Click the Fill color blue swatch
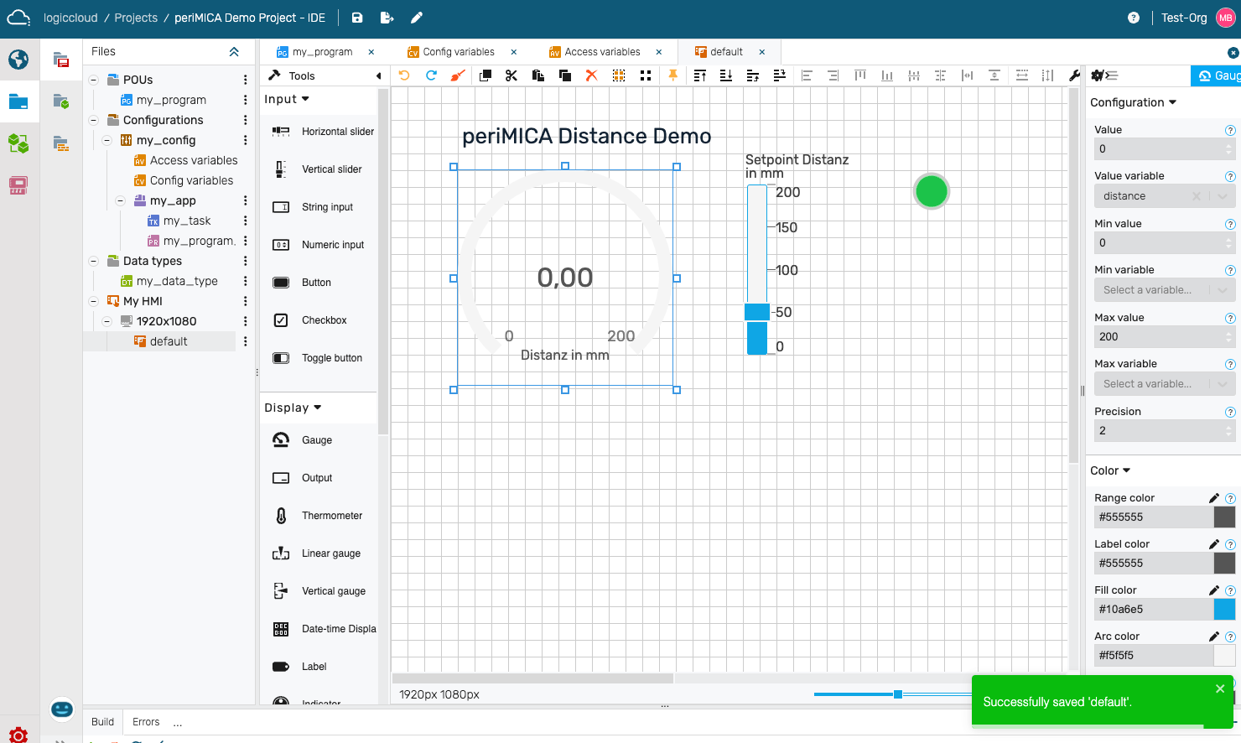The image size is (1241, 743). point(1224,610)
